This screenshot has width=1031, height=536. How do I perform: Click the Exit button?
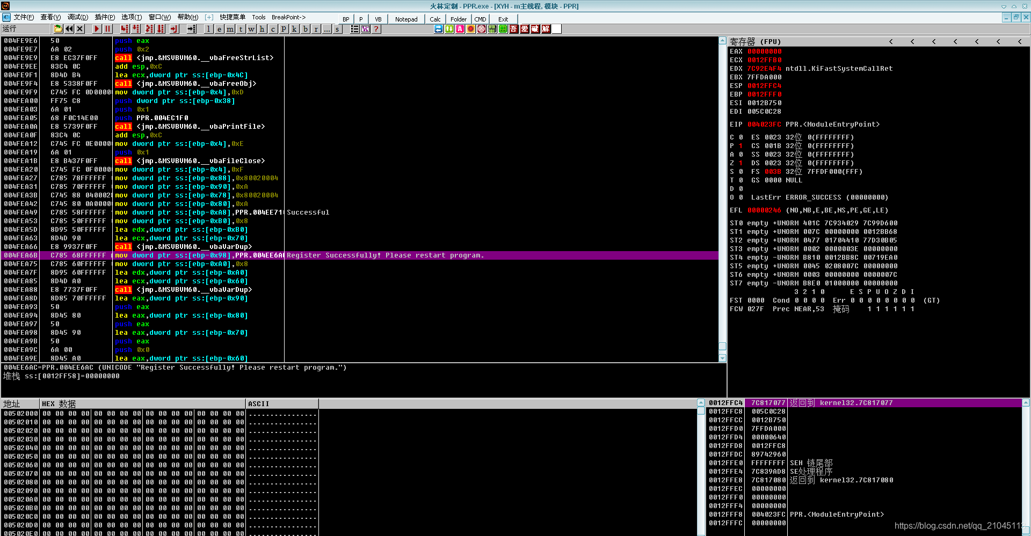[503, 19]
